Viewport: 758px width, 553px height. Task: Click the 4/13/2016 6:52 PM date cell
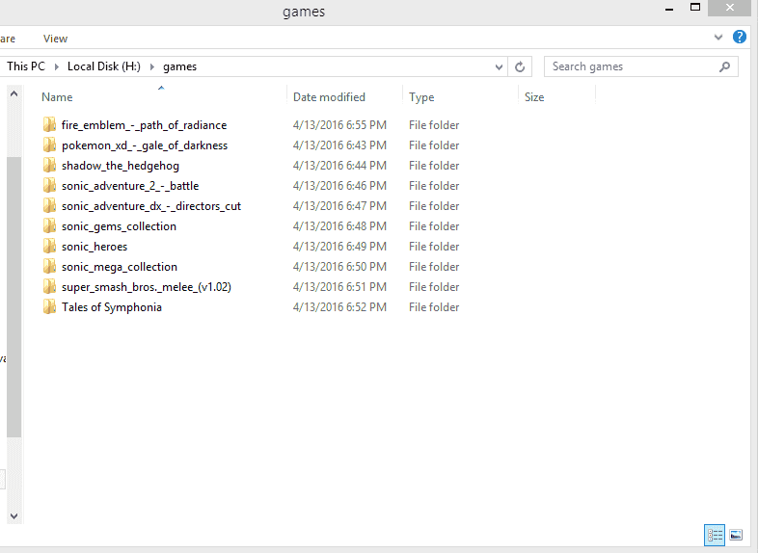(x=339, y=307)
